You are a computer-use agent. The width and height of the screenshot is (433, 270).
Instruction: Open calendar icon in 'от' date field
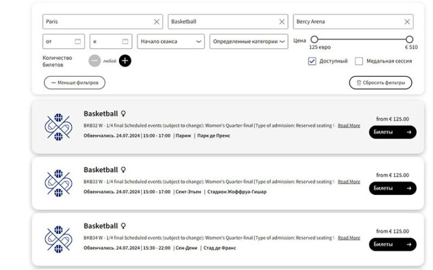(78, 41)
